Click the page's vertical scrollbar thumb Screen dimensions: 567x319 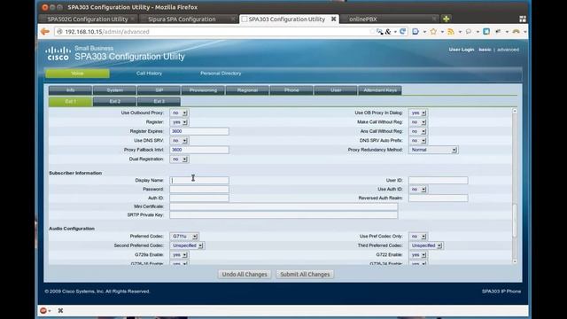(515, 221)
